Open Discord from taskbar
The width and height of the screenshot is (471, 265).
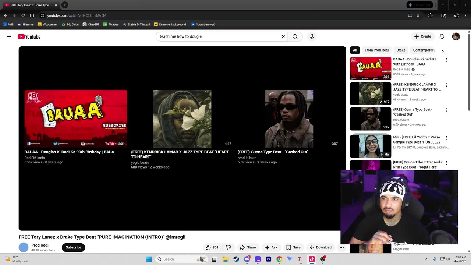pyautogui.click(x=247, y=259)
